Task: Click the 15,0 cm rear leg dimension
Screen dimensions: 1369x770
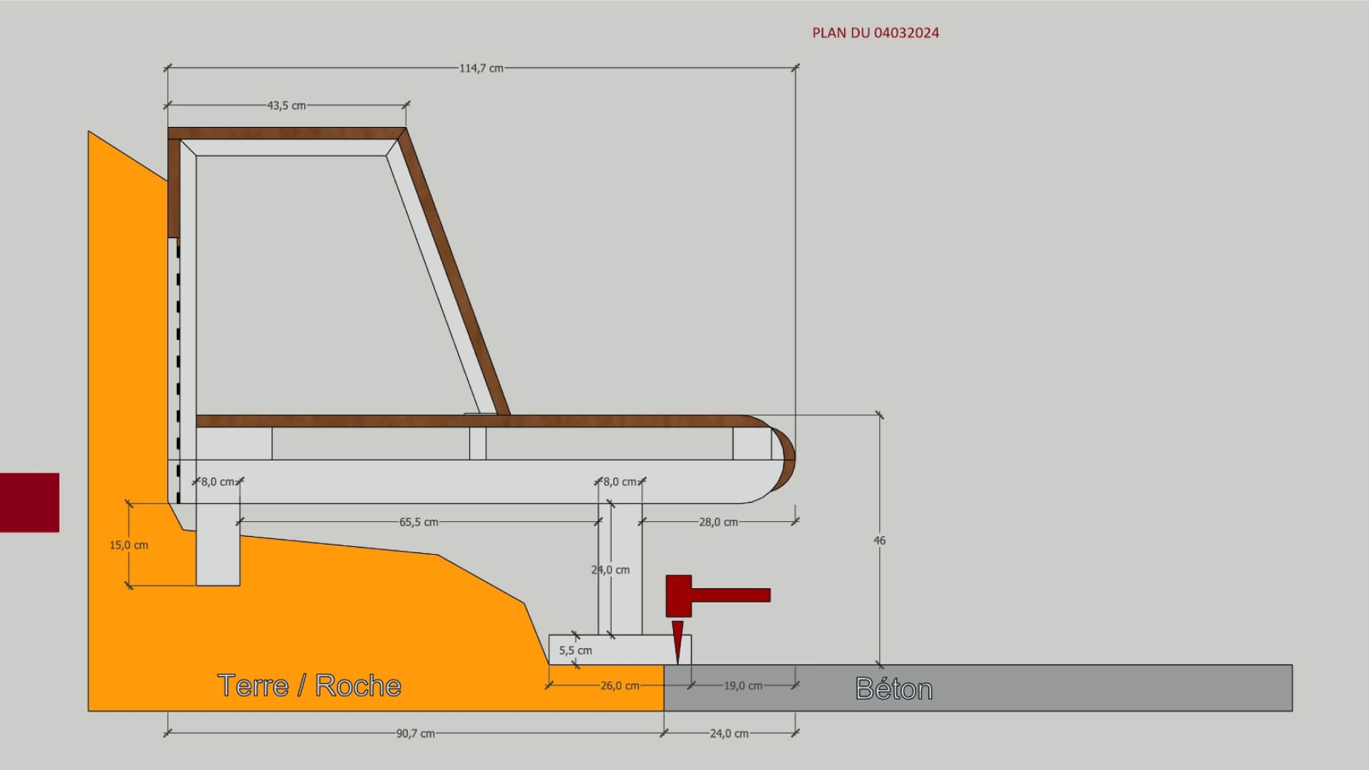Action: (x=128, y=545)
